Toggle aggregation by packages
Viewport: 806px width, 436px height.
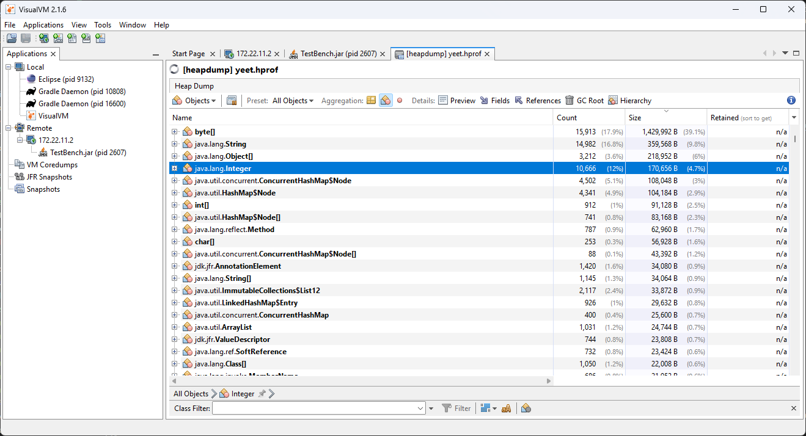(371, 101)
